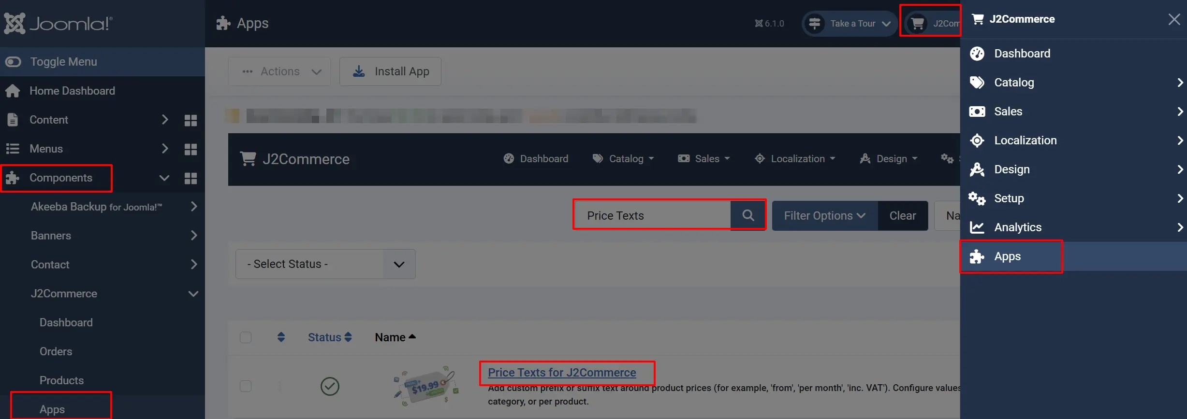Open Design dropdown in navbar
Viewport: 1187px width, 419px height.
coord(889,159)
